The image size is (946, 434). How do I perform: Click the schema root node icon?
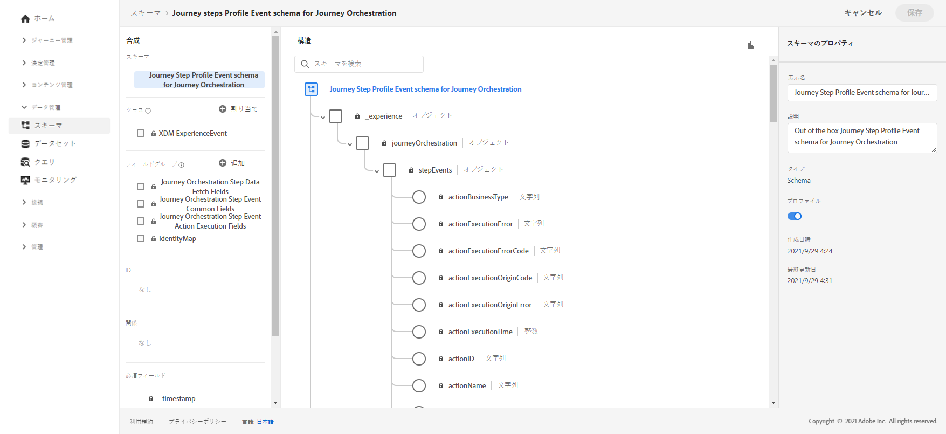pyautogui.click(x=312, y=89)
